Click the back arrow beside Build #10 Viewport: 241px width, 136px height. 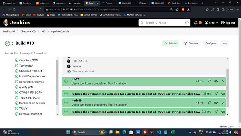12,43
